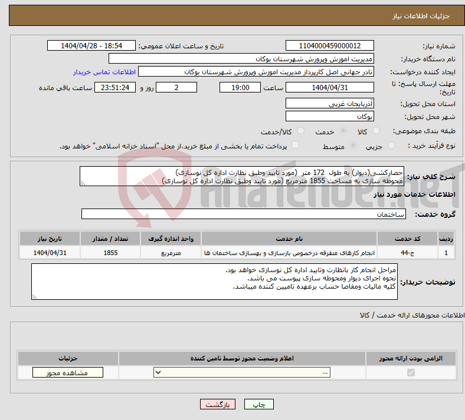Click the deadline time field 19:00
The height and width of the screenshot is (420, 465).
tap(240, 87)
